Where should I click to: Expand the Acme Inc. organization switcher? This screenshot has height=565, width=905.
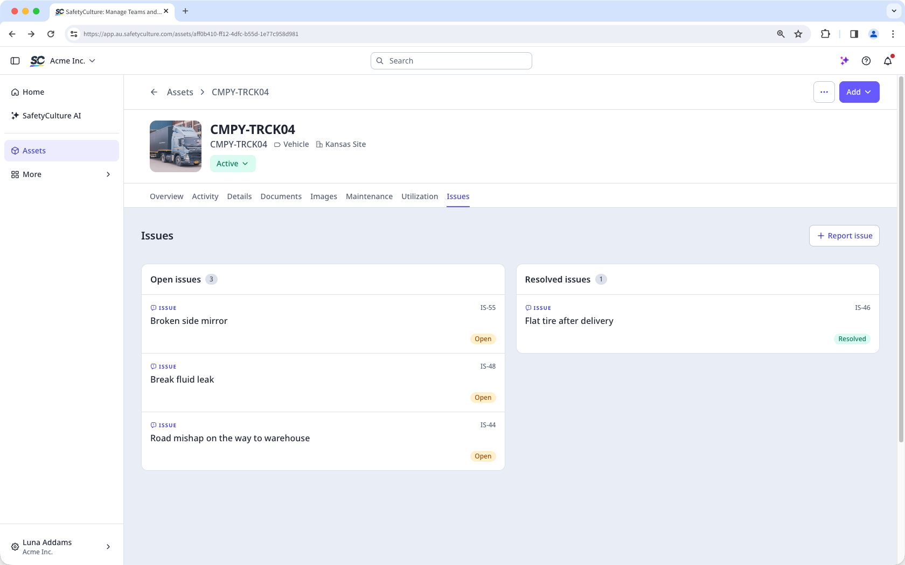click(x=73, y=61)
